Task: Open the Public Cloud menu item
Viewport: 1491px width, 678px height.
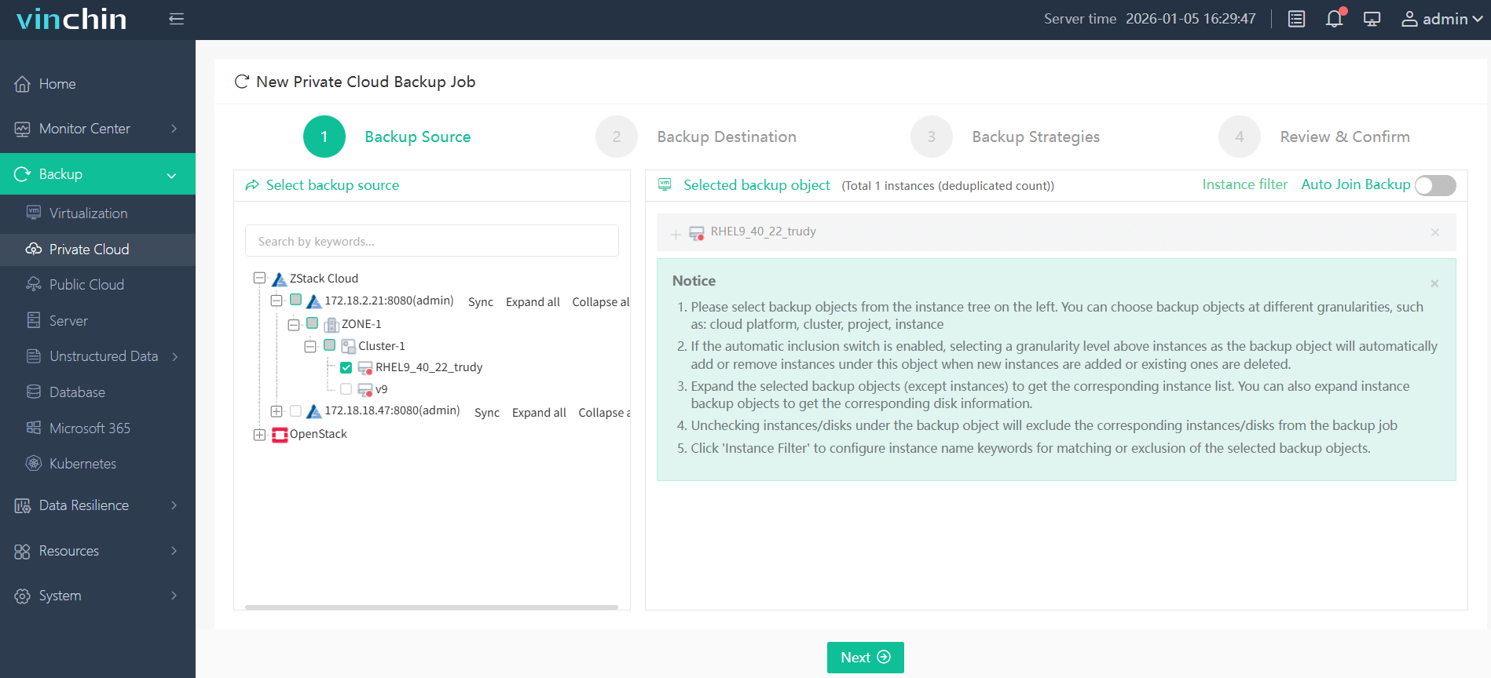Action: click(97, 285)
